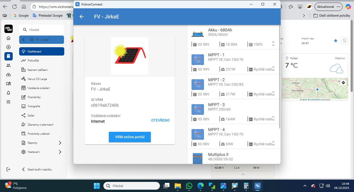
Task: Click the add installation plus icon
Action: [9, 47]
